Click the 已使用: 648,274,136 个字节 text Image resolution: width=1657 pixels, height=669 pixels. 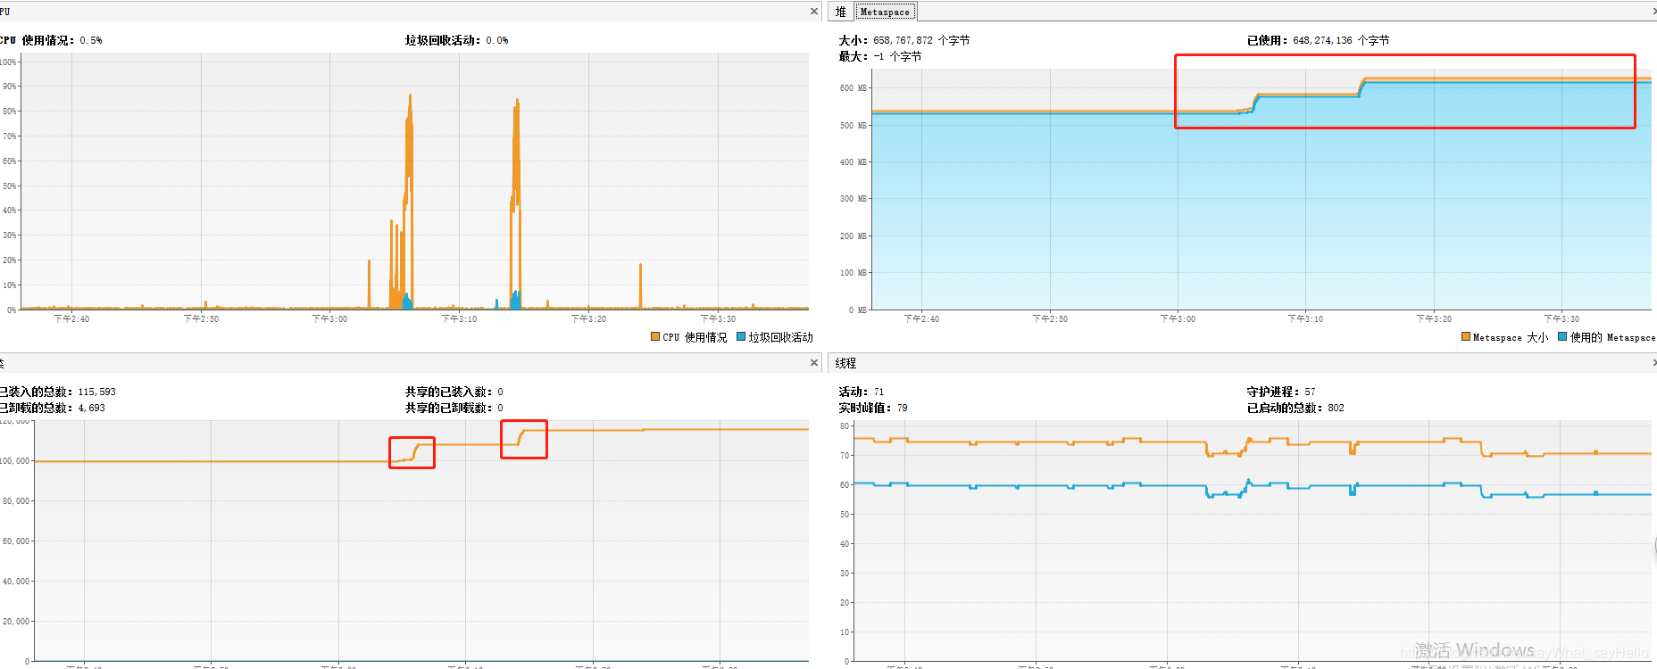(1318, 40)
